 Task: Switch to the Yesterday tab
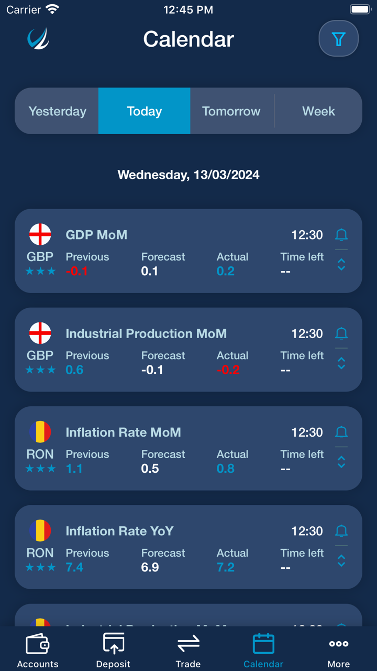(x=57, y=111)
